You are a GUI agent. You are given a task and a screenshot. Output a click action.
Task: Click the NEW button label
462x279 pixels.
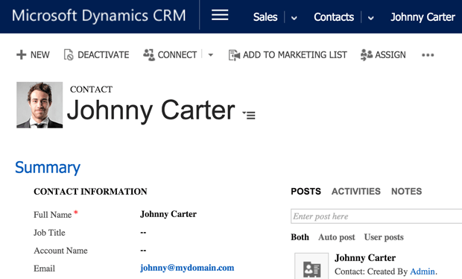pos(40,55)
